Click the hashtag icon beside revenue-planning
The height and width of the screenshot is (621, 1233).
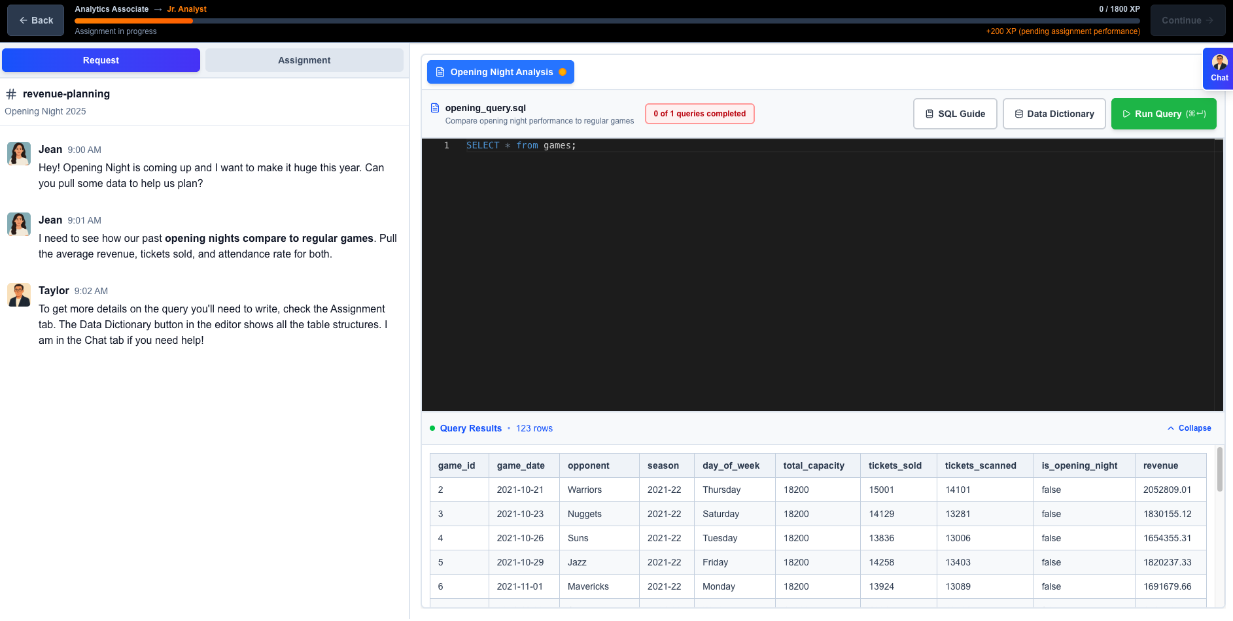tap(10, 93)
